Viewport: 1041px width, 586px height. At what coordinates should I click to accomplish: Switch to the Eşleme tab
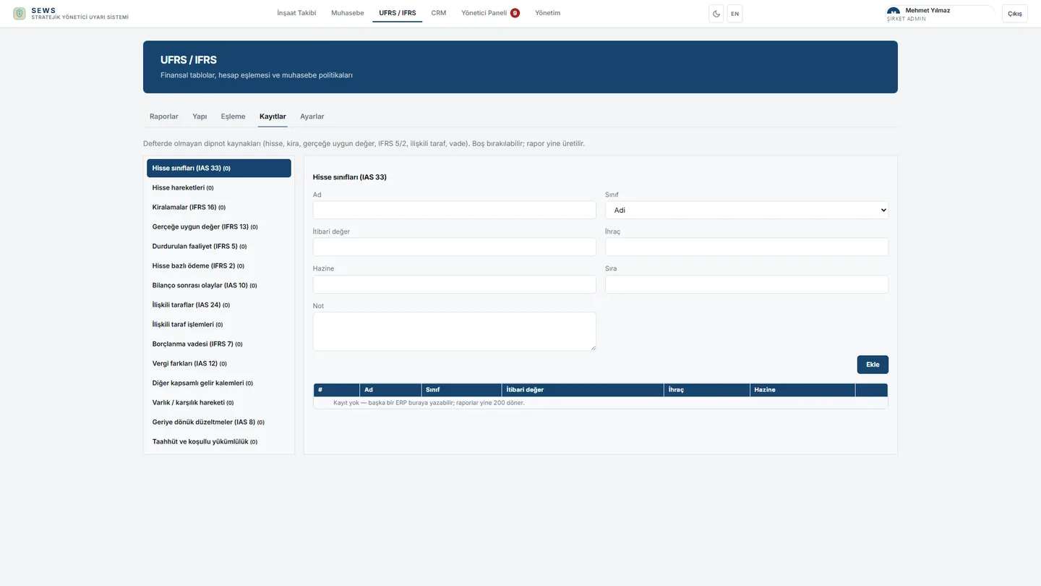pyautogui.click(x=234, y=116)
